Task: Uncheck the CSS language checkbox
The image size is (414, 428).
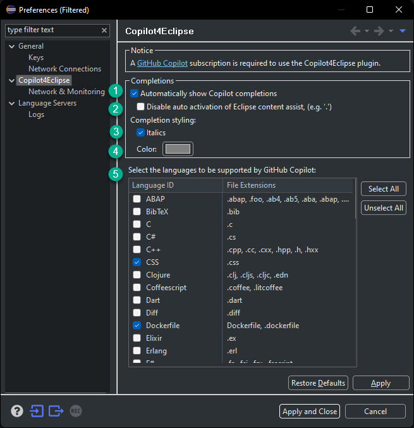Action: [x=137, y=262]
